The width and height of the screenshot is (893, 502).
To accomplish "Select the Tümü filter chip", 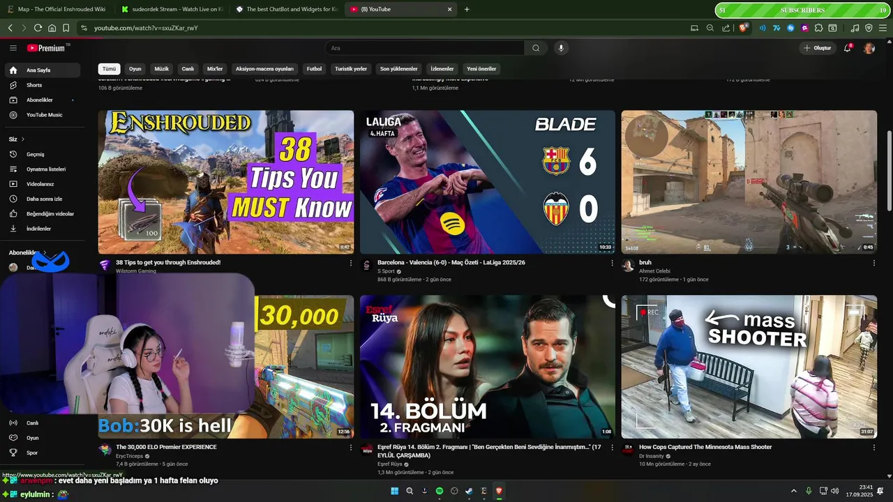I will point(110,69).
